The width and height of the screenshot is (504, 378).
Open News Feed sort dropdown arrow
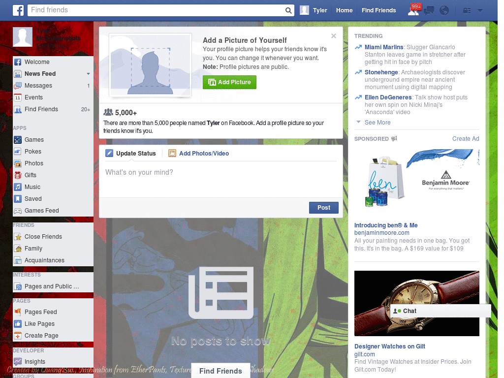pyautogui.click(x=88, y=74)
